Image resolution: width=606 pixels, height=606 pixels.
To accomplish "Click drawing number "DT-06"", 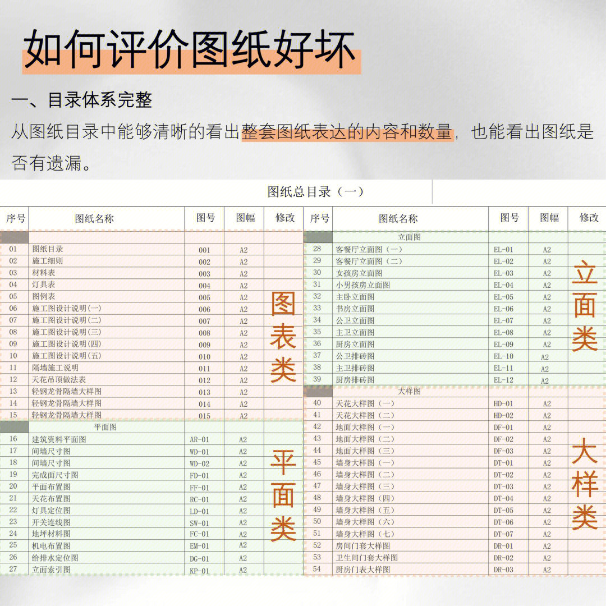I will 503,522.
